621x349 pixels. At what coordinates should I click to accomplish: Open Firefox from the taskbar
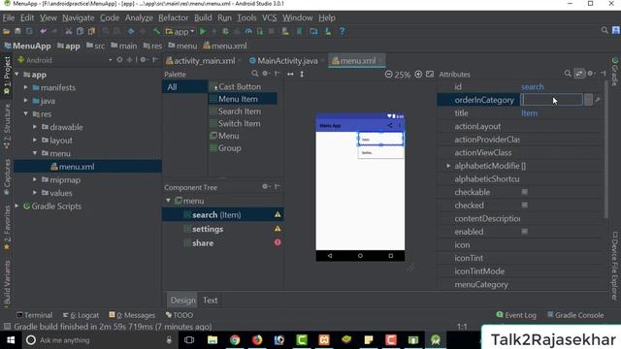pos(257,340)
